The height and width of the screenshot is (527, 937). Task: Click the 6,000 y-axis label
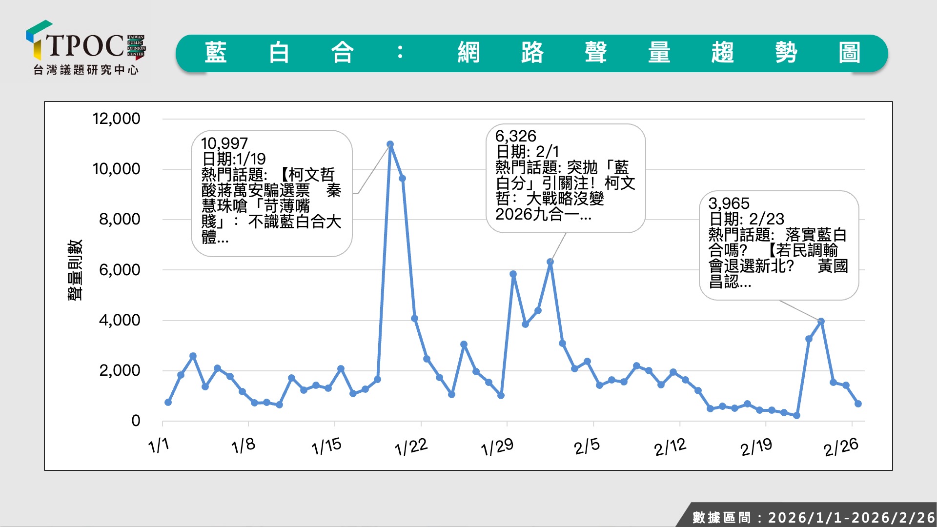tap(119, 270)
